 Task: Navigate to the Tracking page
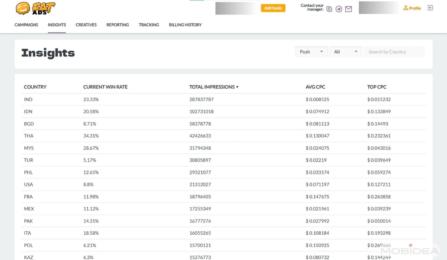coord(149,25)
